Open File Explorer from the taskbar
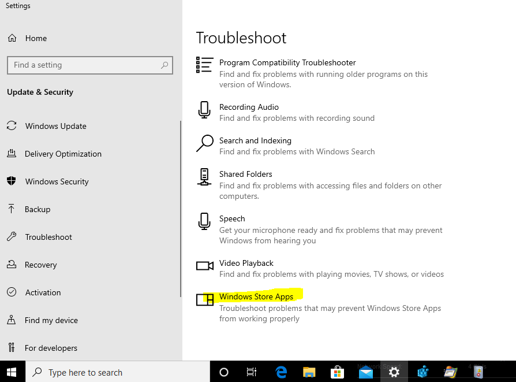The height and width of the screenshot is (382, 516). coord(309,372)
